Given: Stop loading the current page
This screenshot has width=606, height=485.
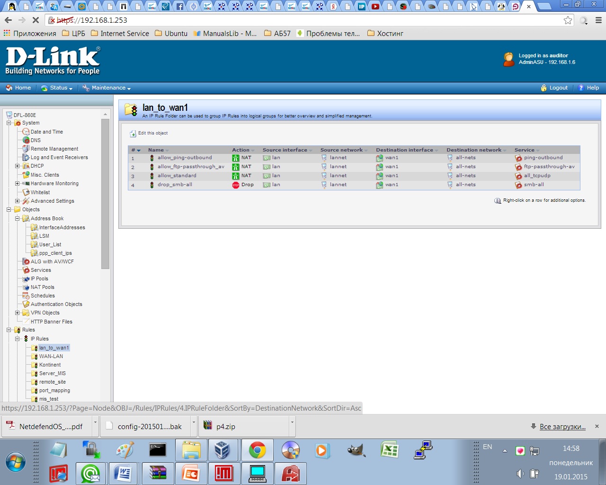Looking at the screenshot, I should coord(36,20).
